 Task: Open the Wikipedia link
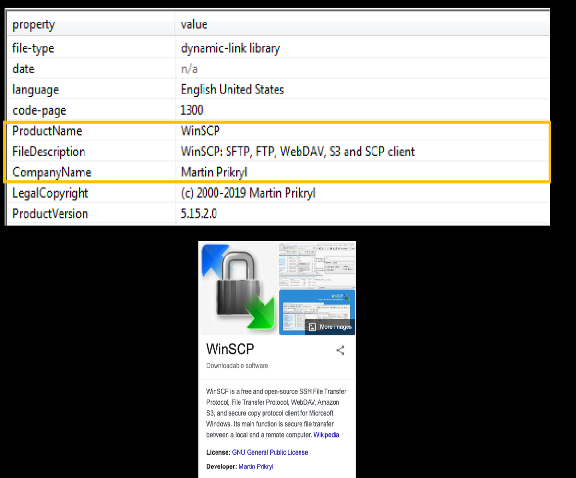pos(326,435)
